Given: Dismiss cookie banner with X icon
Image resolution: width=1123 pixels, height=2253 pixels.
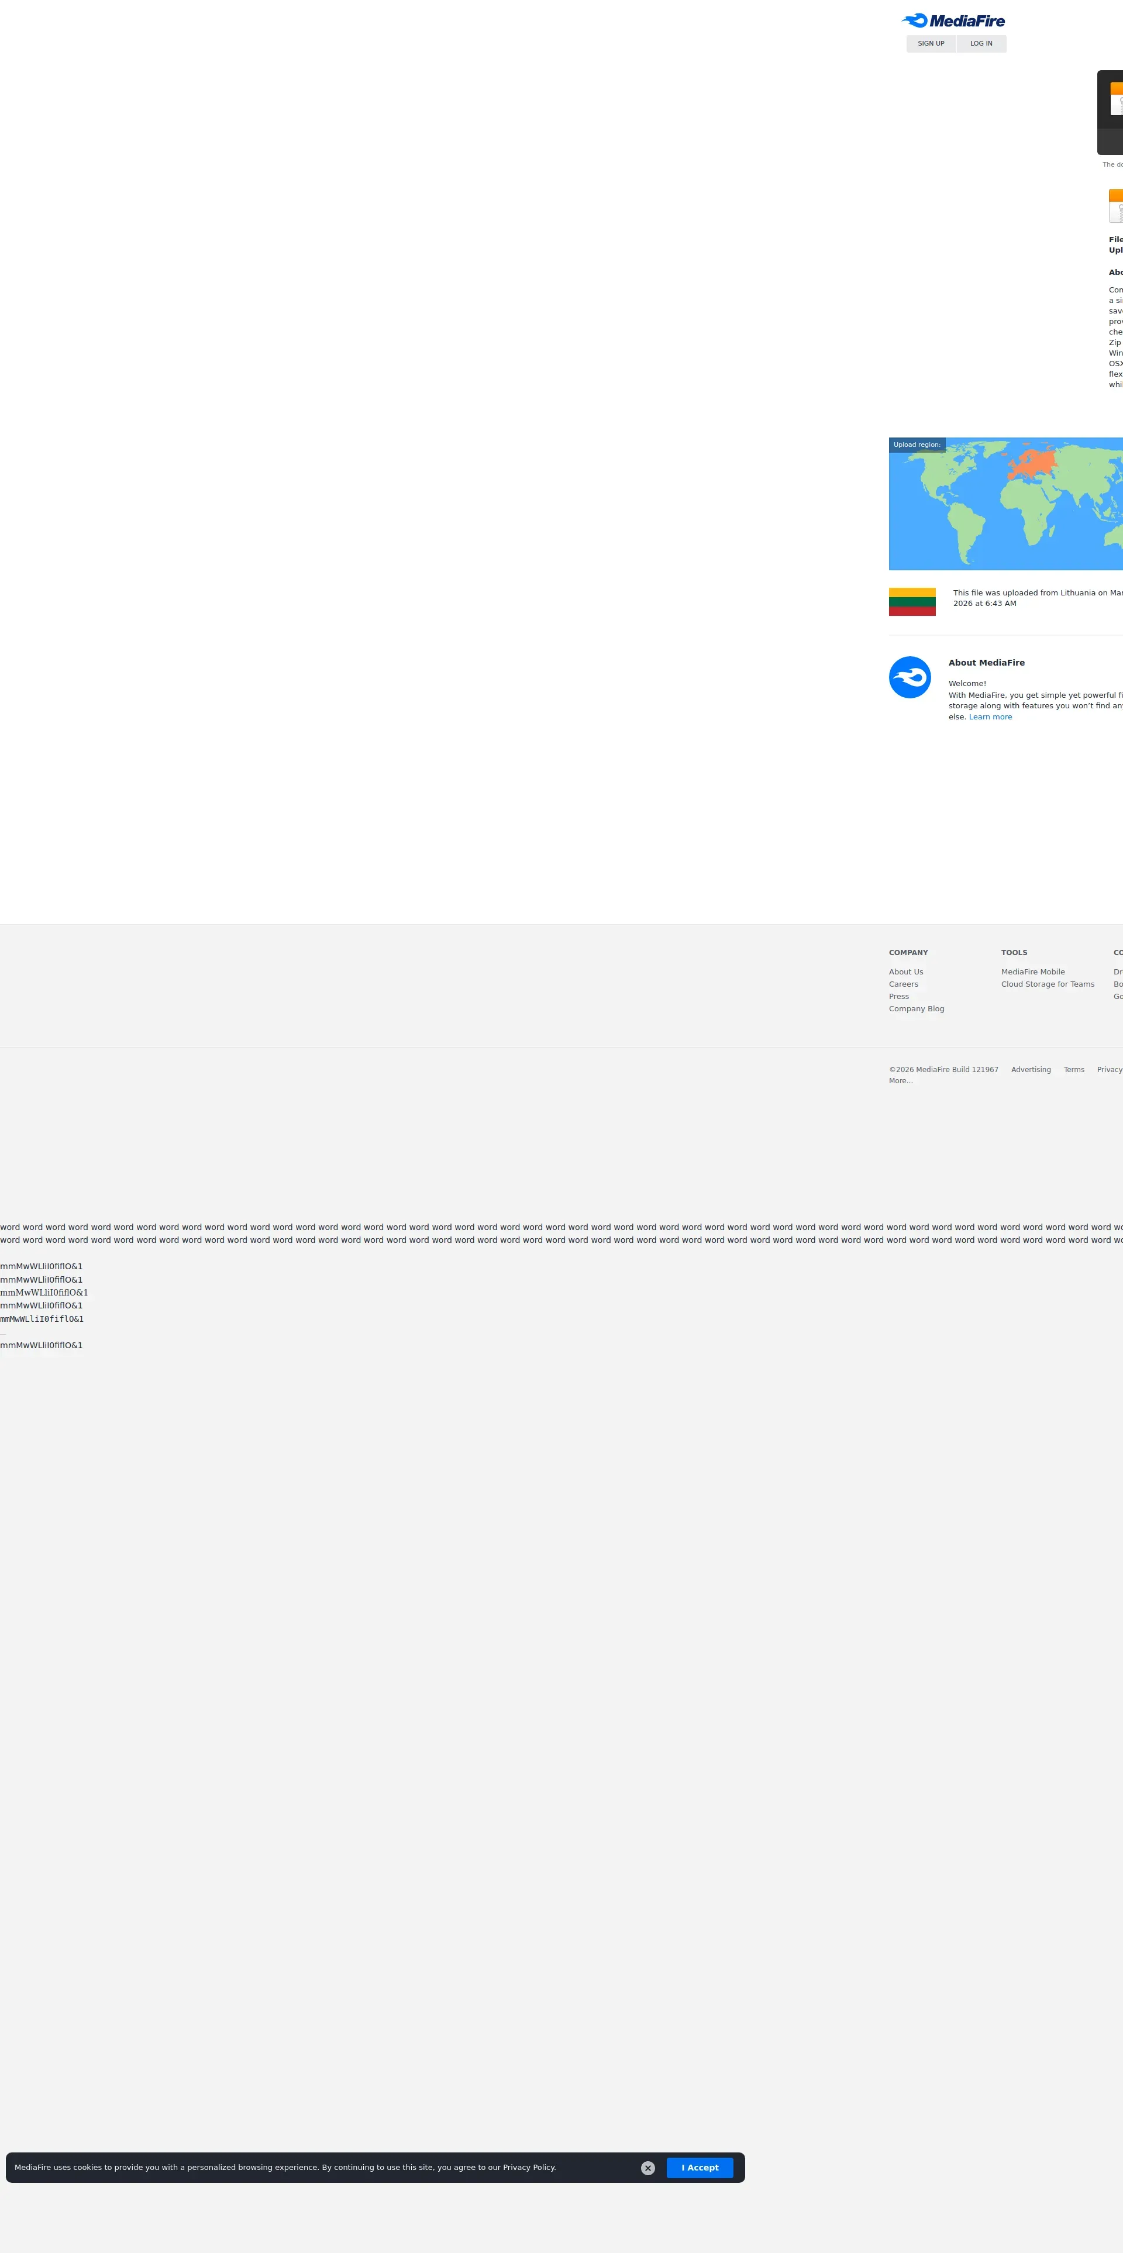Looking at the screenshot, I should [647, 2168].
